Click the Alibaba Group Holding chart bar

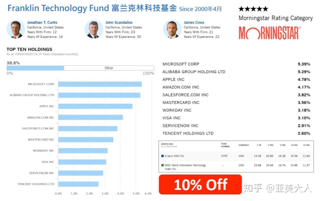(x=99, y=95)
